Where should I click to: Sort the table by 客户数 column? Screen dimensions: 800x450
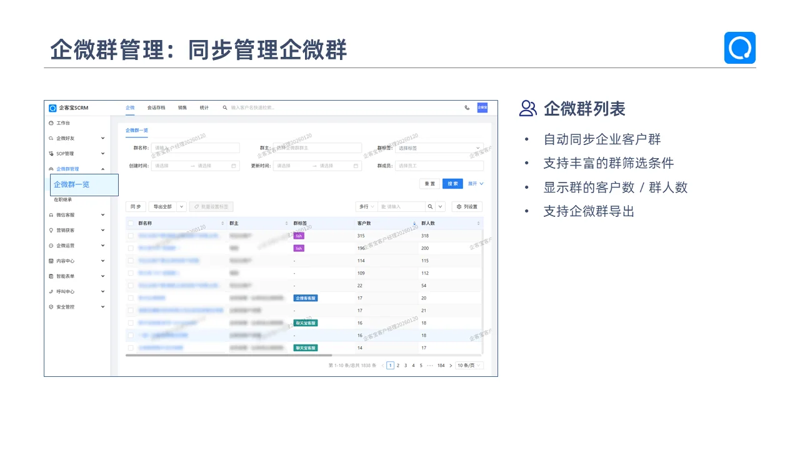point(414,223)
